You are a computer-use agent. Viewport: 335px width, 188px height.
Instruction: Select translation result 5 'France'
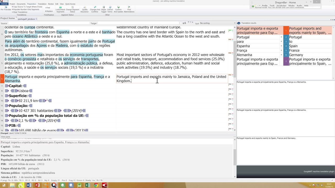(x=284, y=50)
